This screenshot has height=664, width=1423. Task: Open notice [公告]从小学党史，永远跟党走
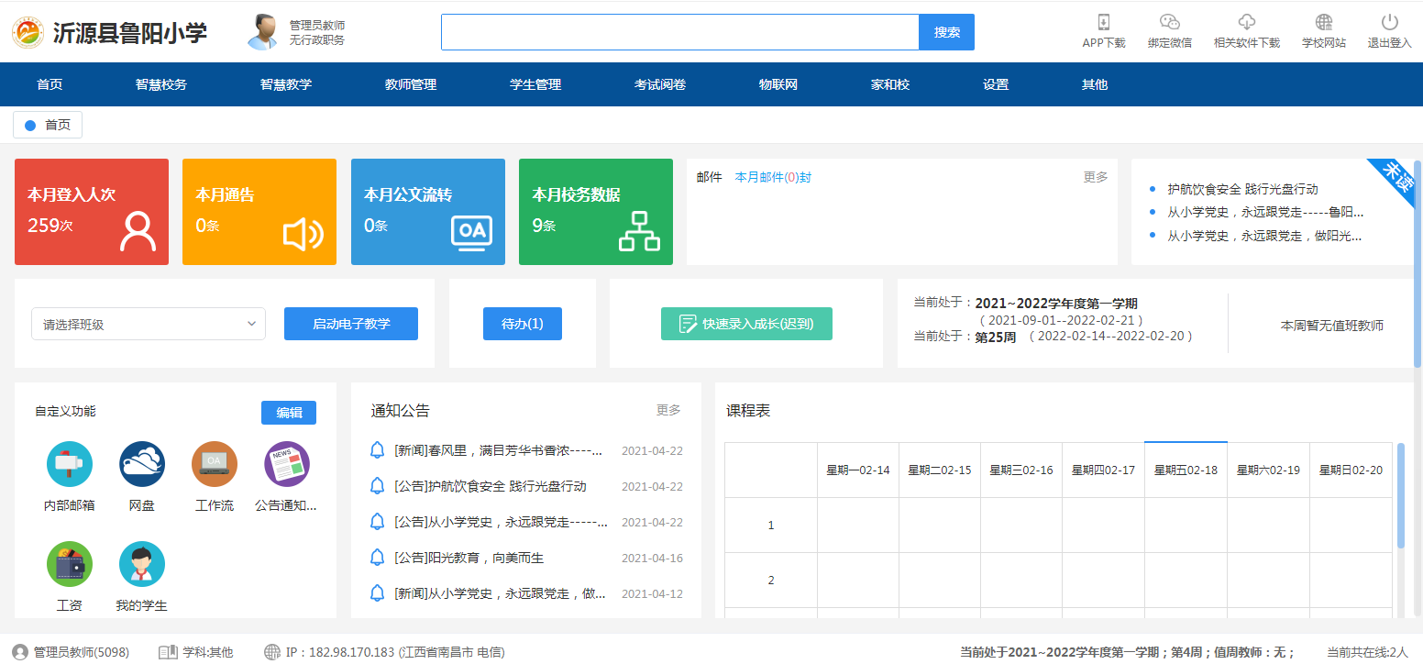501,522
